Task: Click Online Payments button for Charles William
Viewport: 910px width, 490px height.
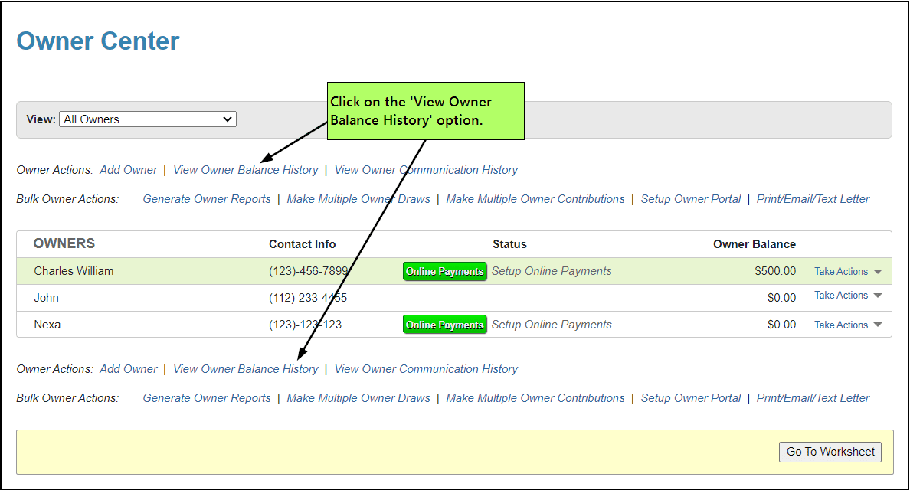Action: 444,272
